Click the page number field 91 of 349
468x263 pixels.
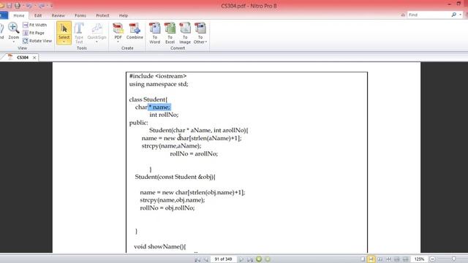pos(223,259)
